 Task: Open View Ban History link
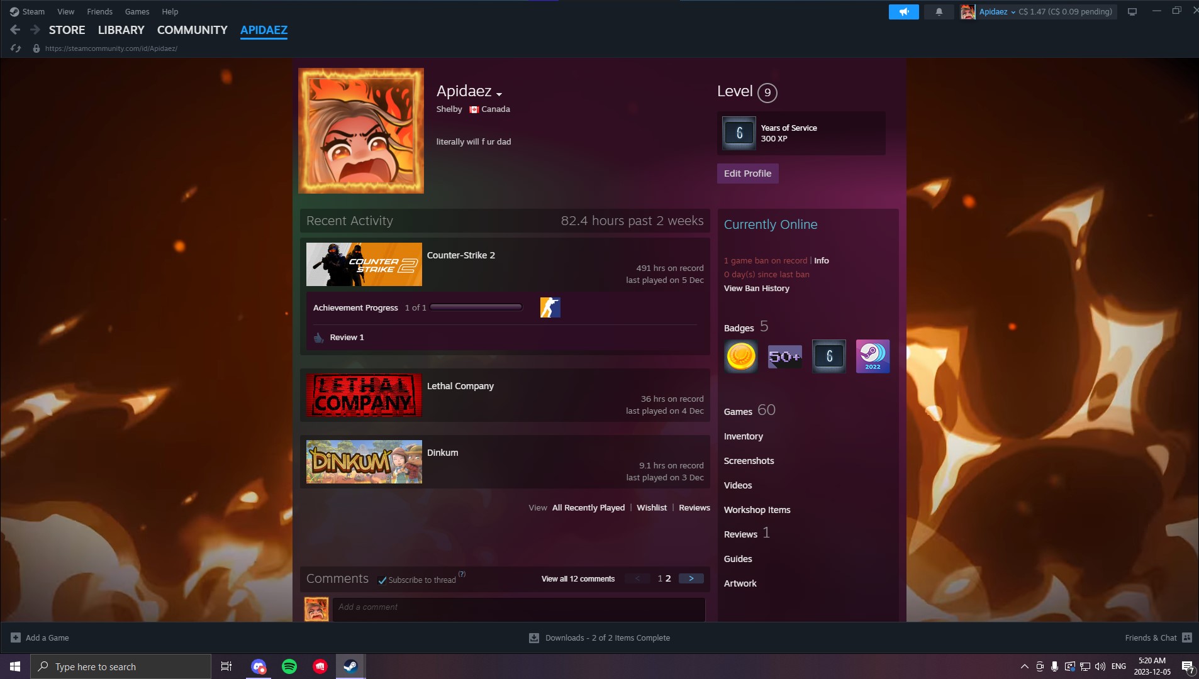[756, 289]
